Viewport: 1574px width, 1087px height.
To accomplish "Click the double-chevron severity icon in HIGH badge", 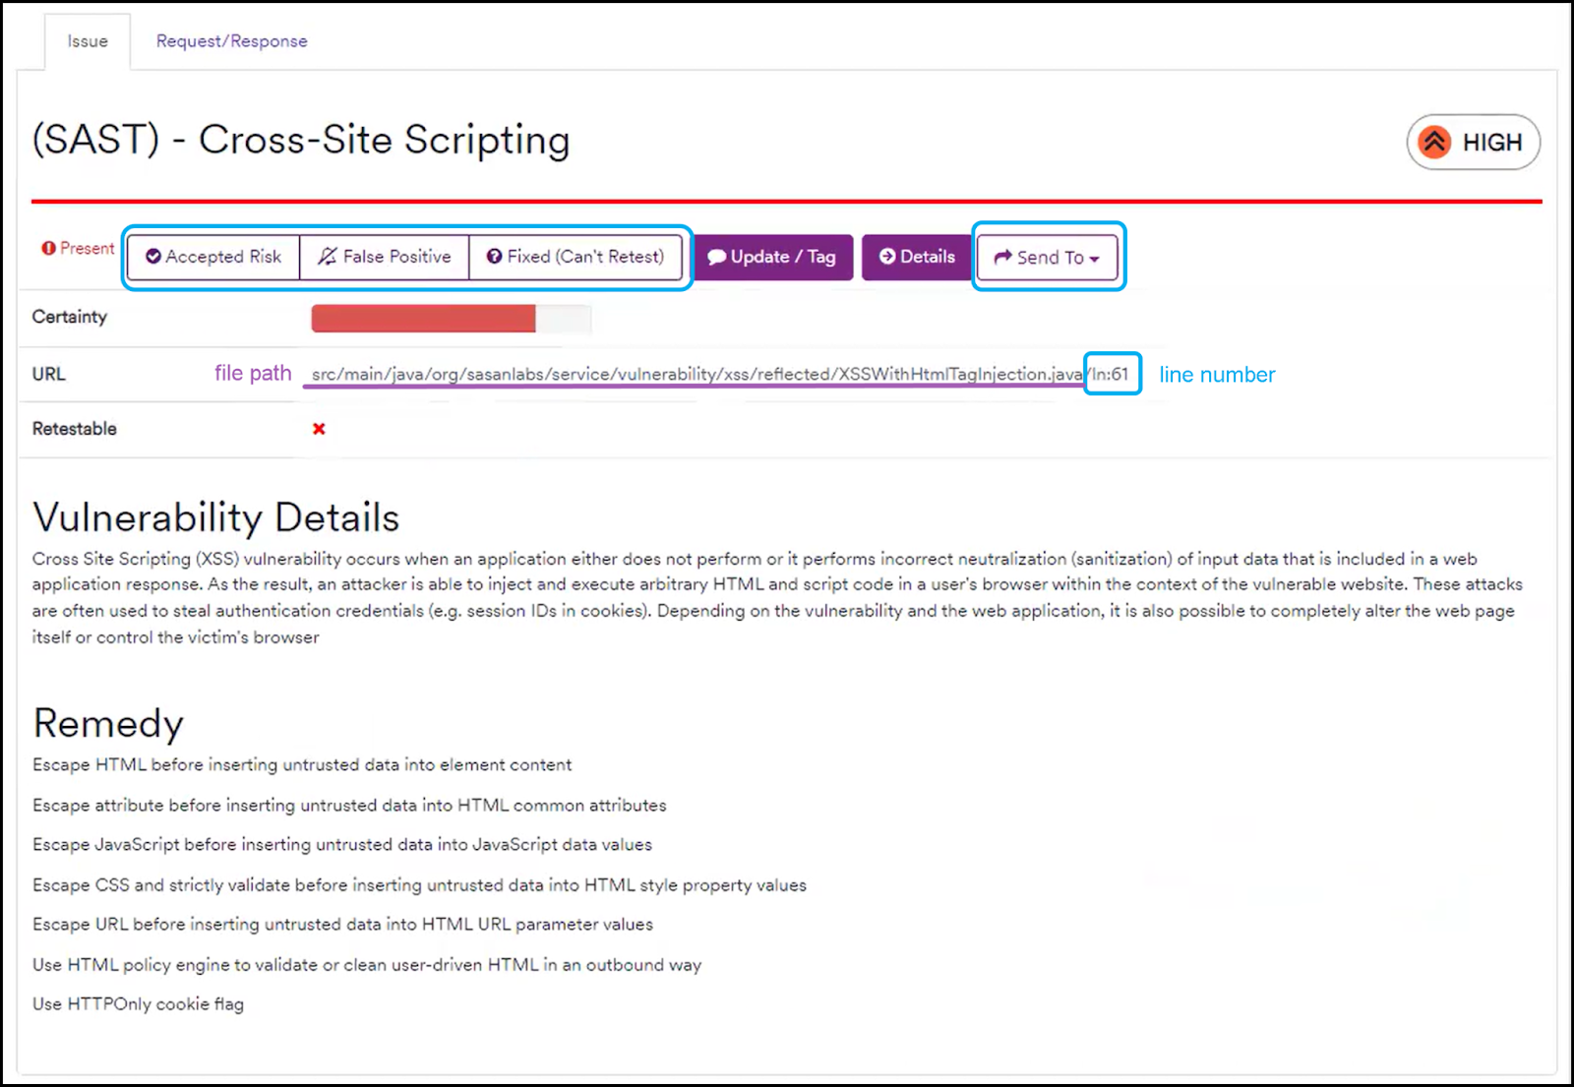I will click(1435, 142).
